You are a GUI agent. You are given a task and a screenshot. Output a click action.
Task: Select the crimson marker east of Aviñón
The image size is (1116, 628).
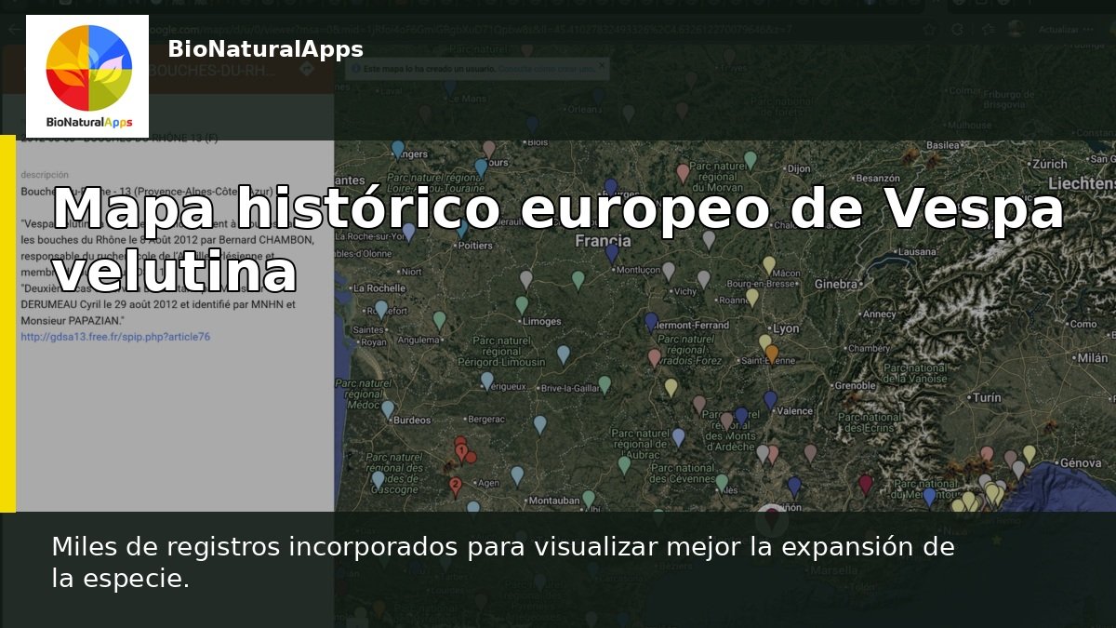(866, 484)
